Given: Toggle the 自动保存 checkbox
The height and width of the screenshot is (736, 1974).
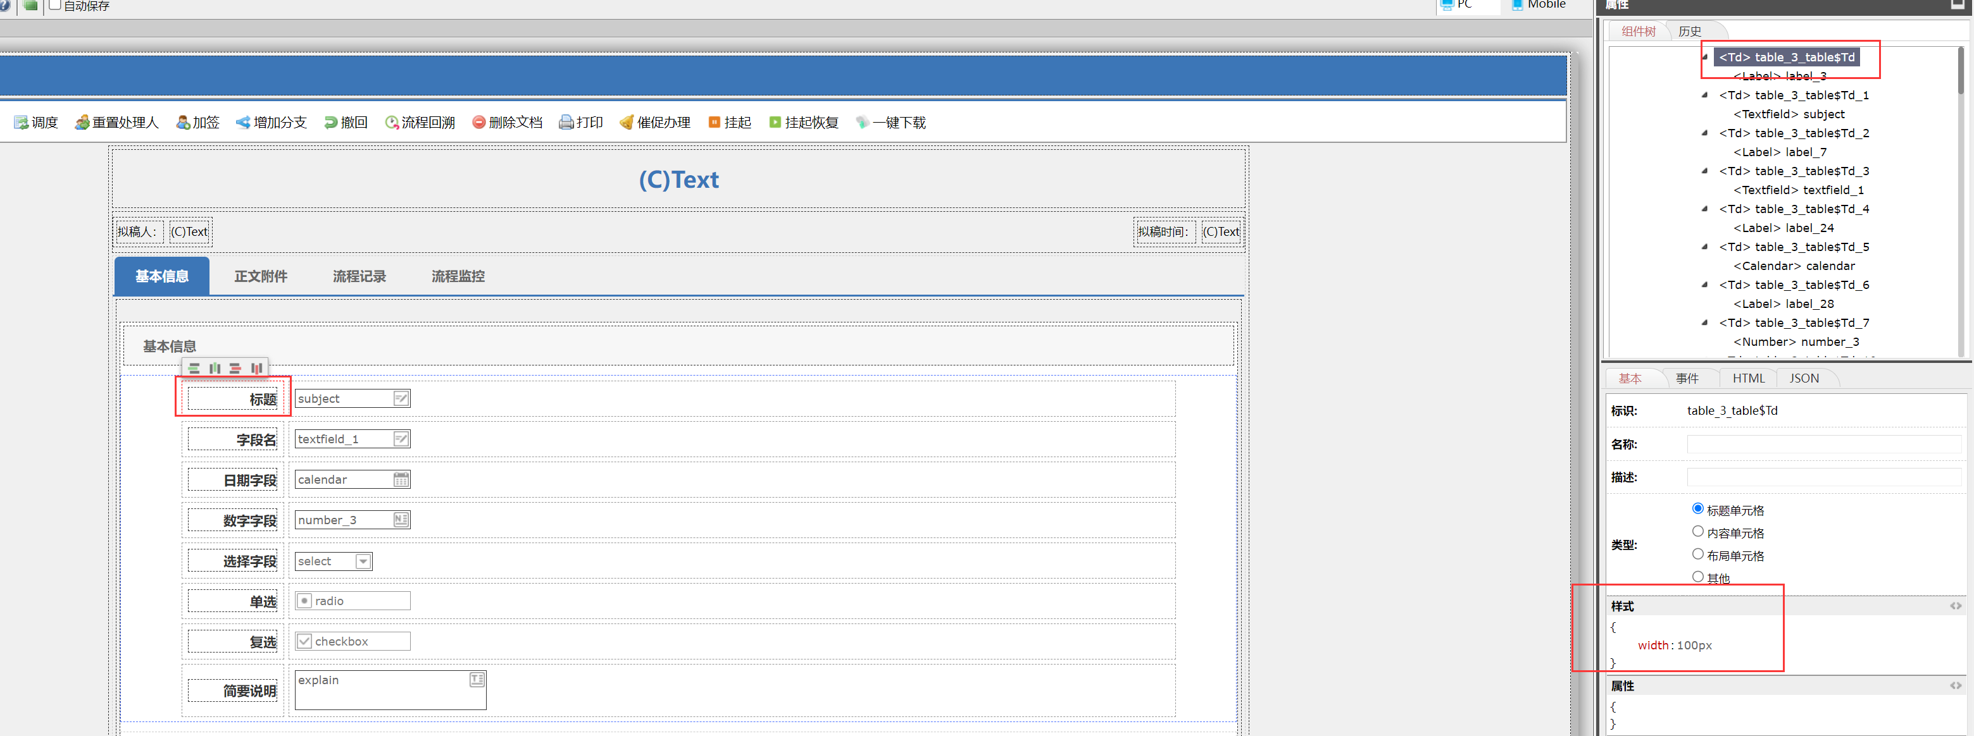Looking at the screenshot, I should point(55,5).
